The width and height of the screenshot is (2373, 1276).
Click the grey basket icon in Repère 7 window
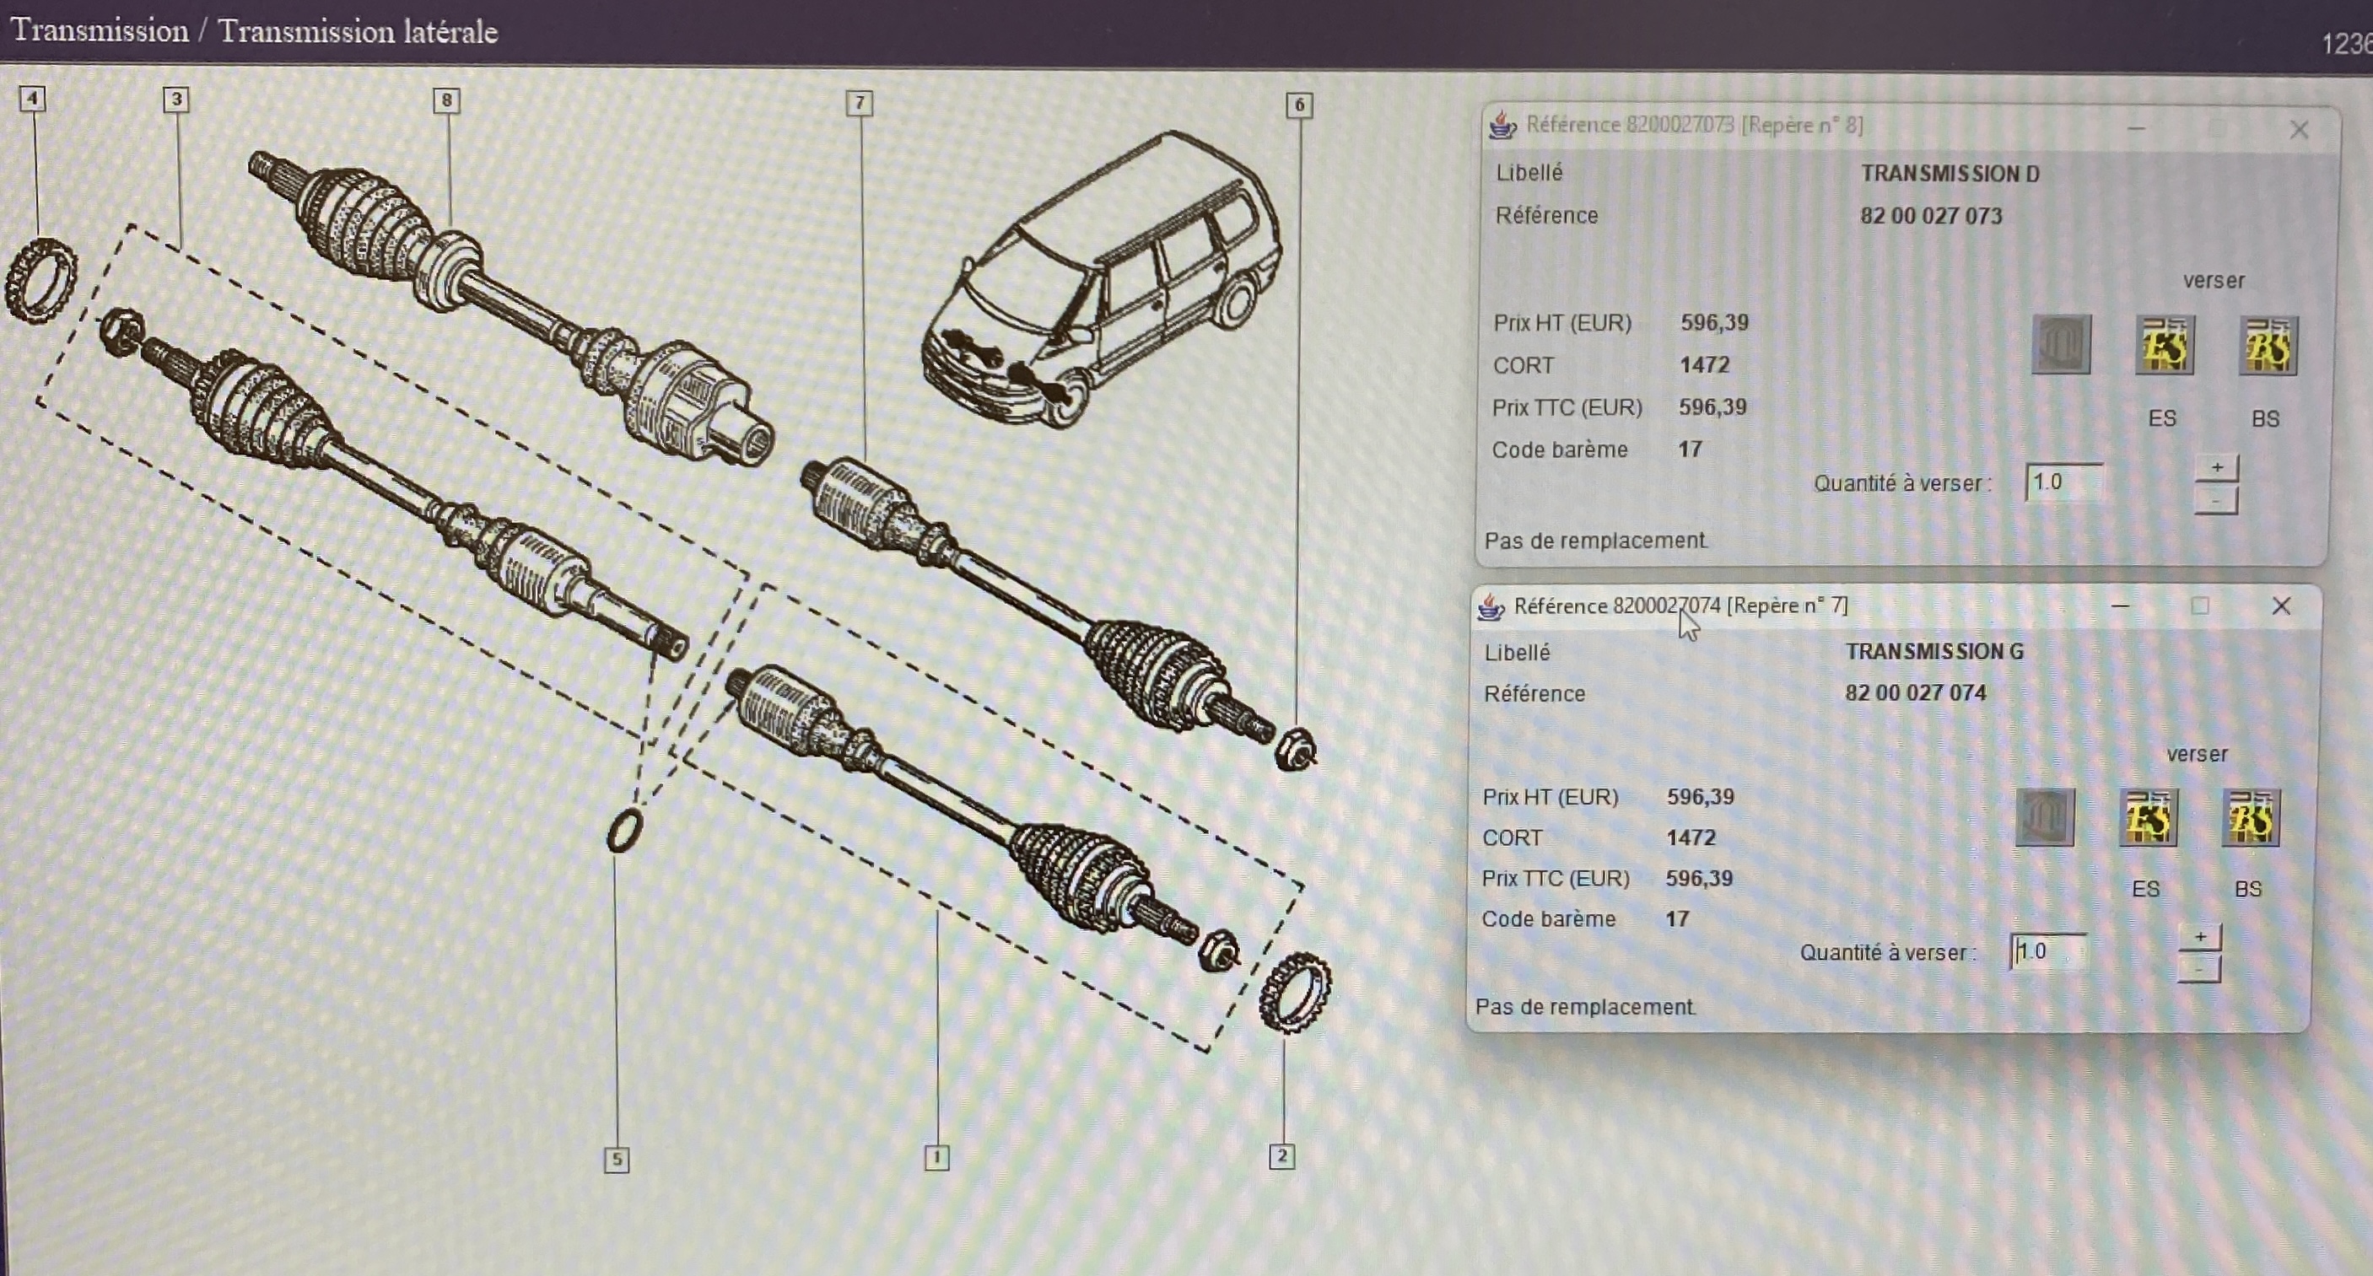coord(2044,817)
